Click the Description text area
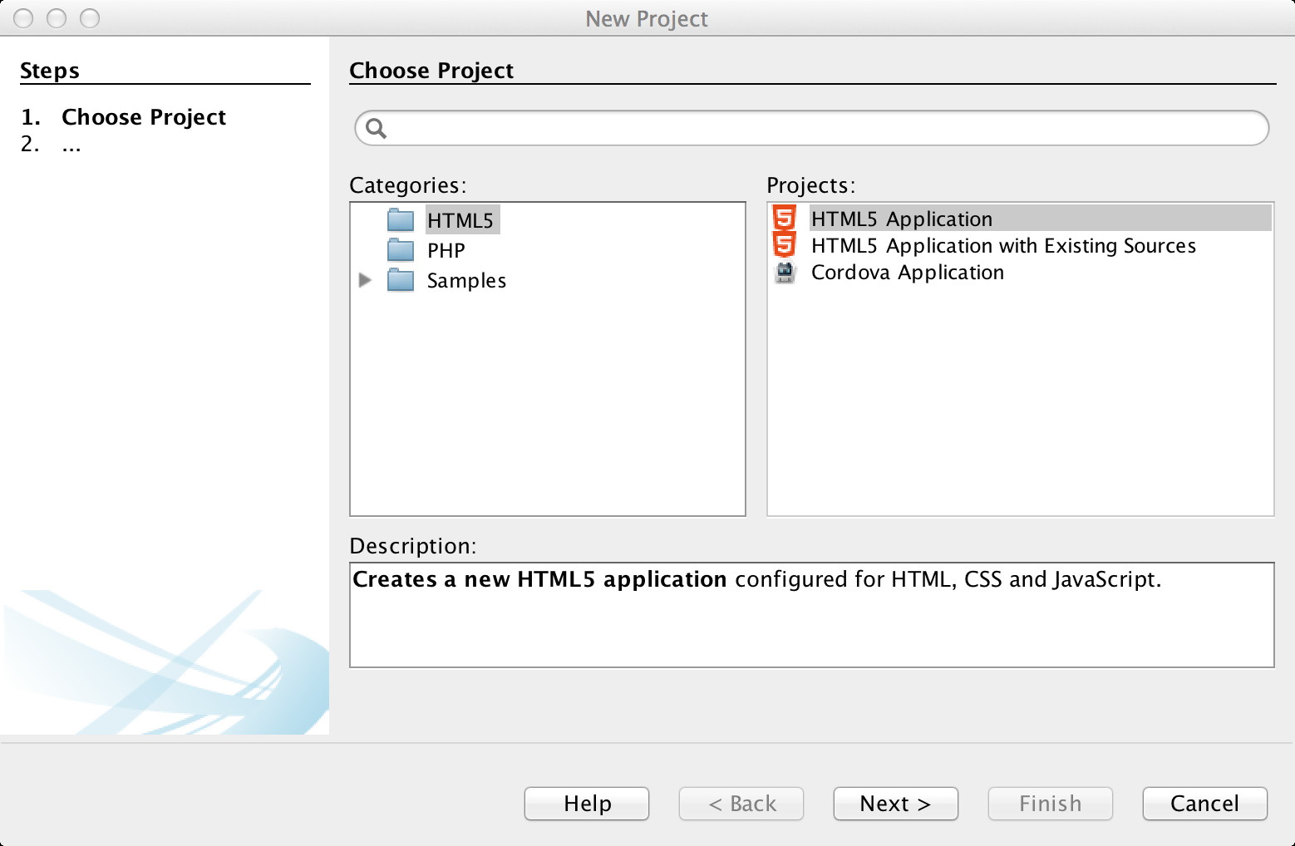Screen dimensions: 1295x846 pos(812,615)
